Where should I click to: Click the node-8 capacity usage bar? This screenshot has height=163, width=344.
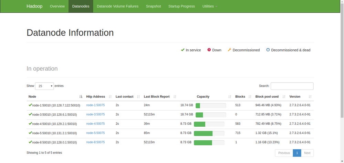point(209,142)
